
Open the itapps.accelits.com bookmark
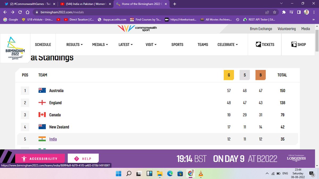tap(112, 19)
